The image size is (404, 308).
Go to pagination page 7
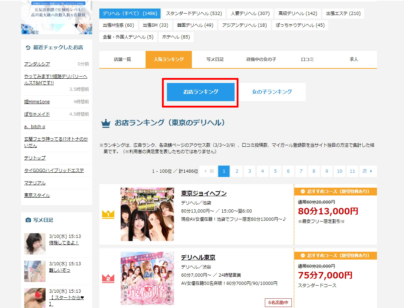301,171
